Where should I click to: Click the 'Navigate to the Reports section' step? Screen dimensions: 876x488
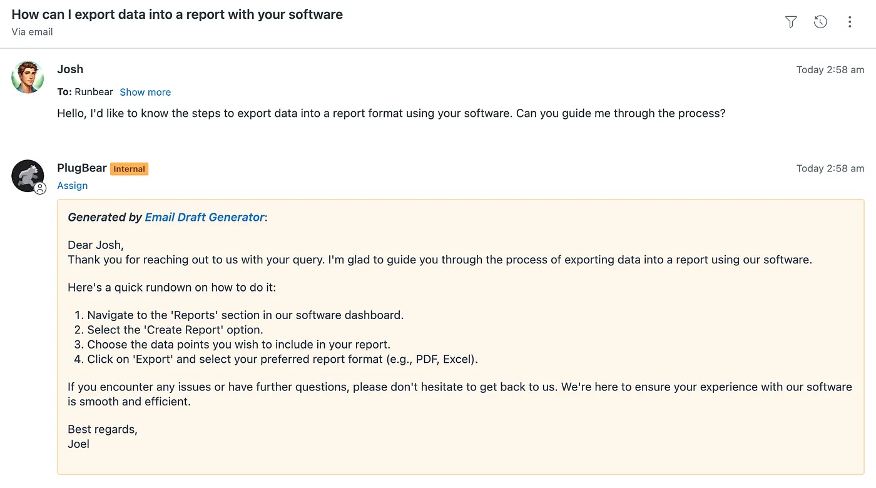[245, 315]
